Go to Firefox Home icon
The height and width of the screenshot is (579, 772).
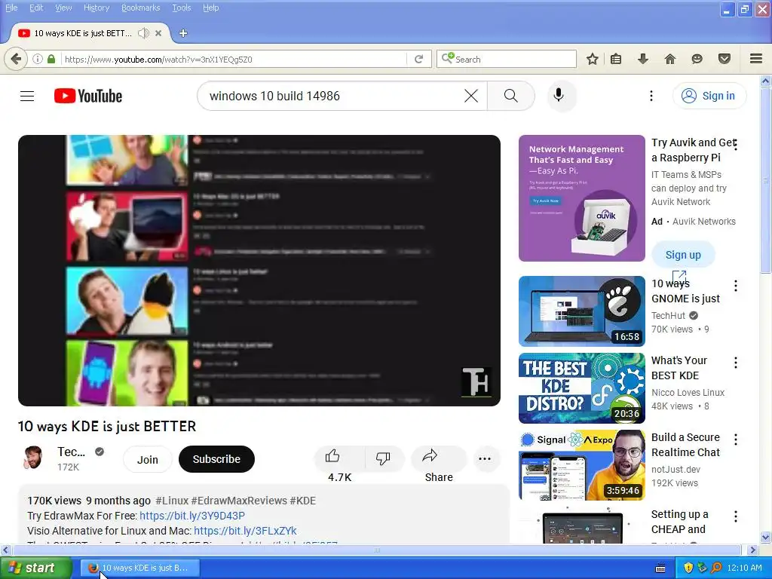(x=669, y=59)
